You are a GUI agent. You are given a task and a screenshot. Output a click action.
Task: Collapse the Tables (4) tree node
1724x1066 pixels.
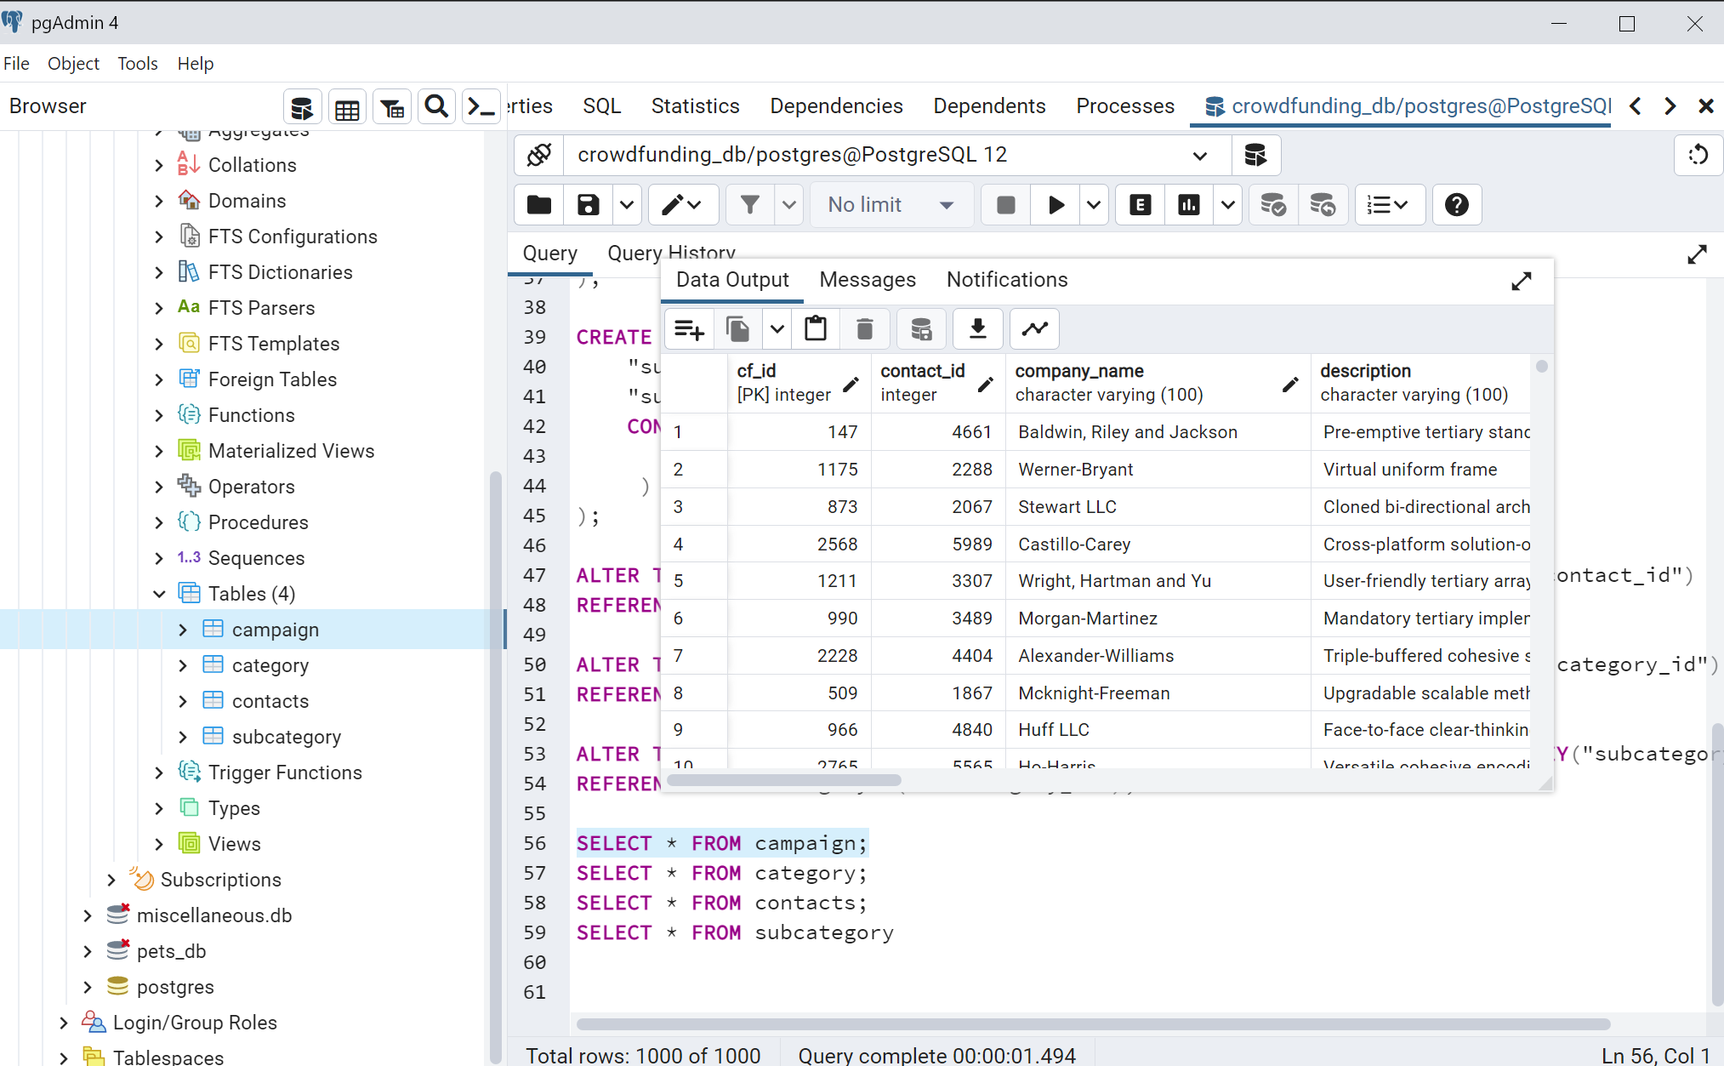pyautogui.click(x=159, y=594)
